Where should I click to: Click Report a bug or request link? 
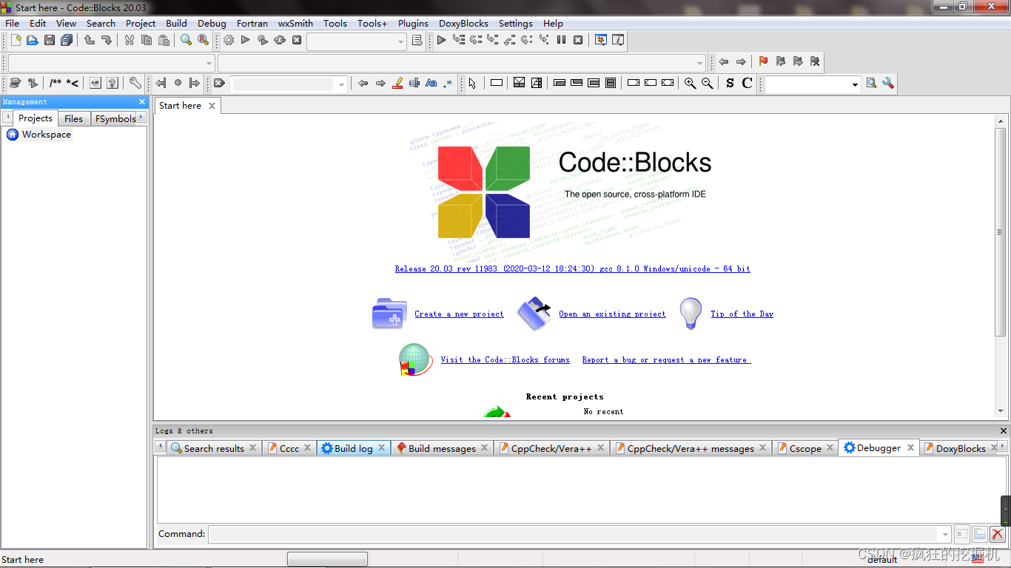[x=666, y=359]
